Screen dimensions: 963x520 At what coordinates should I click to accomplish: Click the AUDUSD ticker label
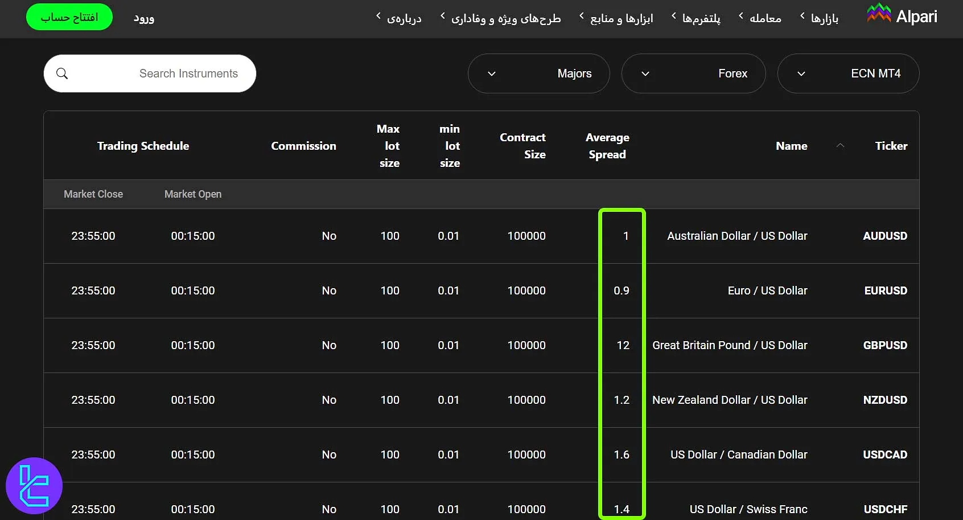(x=885, y=236)
